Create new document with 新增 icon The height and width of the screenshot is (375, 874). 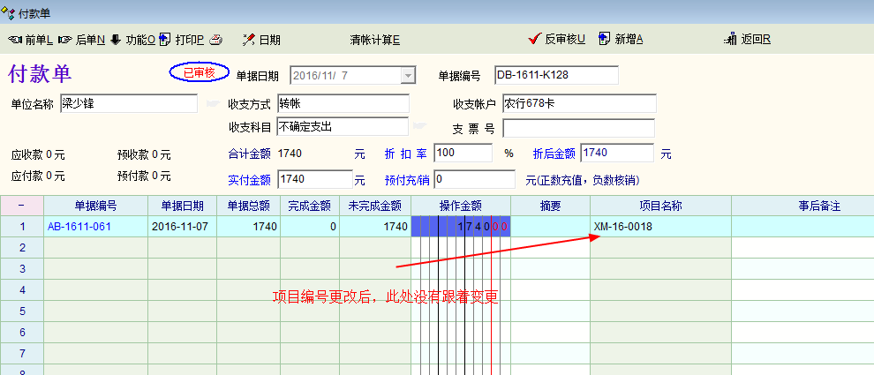point(604,39)
